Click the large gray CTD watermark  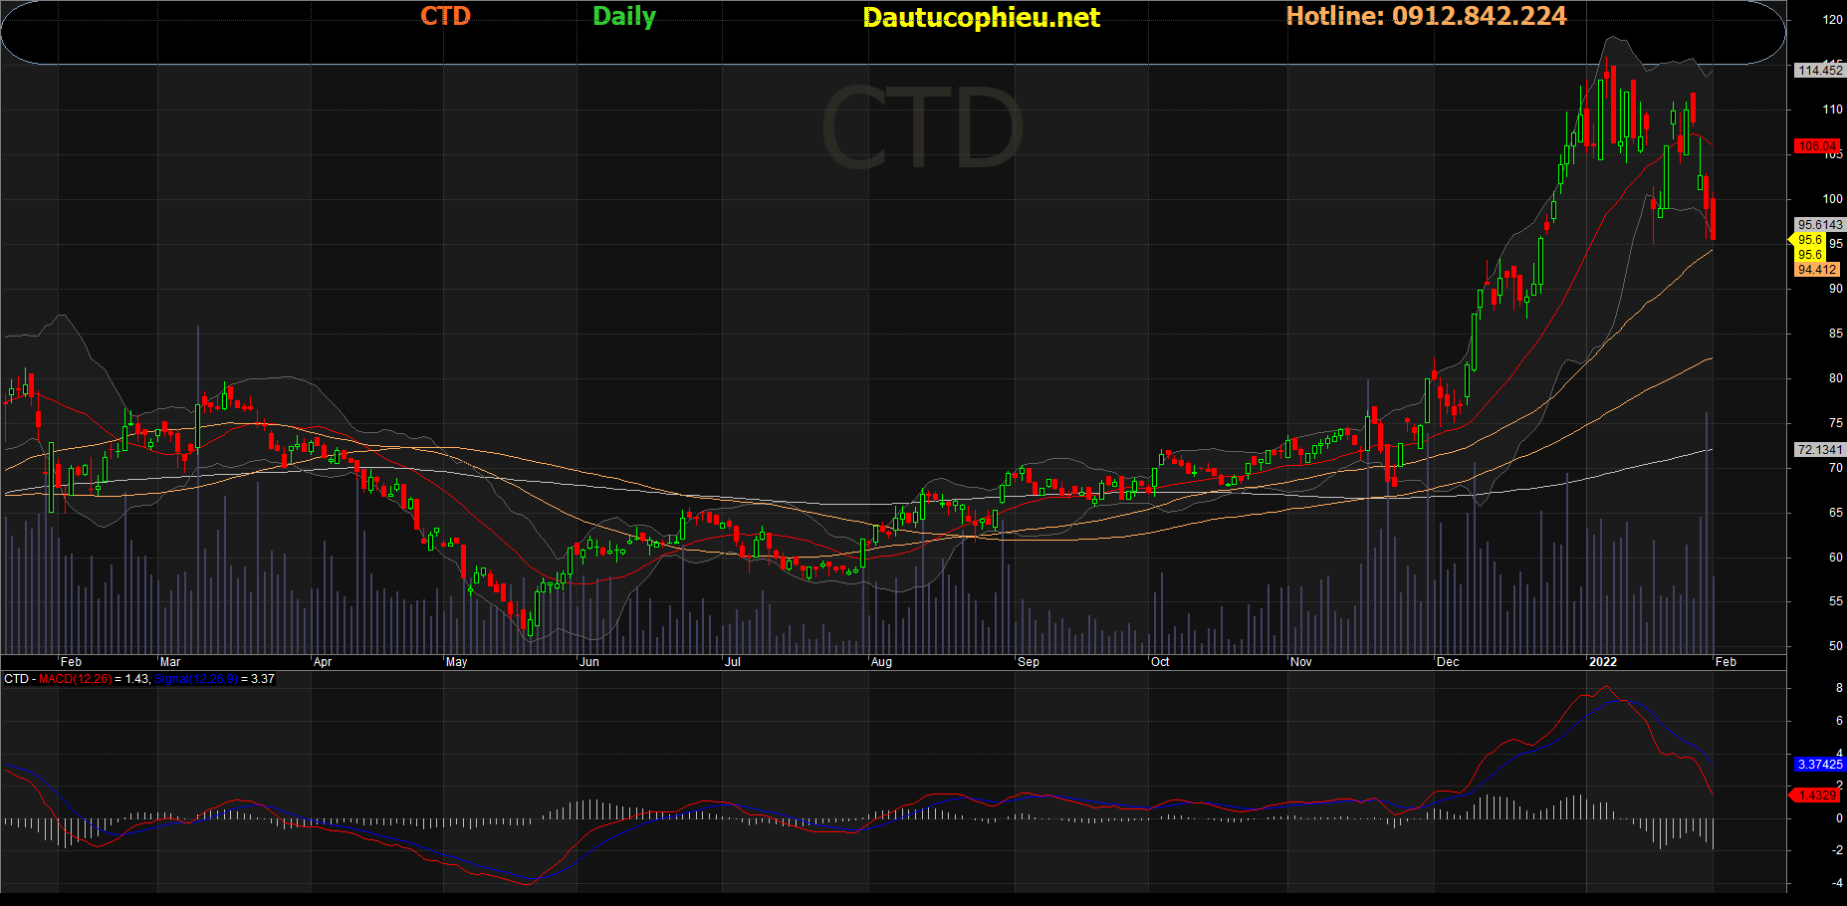click(921, 128)
